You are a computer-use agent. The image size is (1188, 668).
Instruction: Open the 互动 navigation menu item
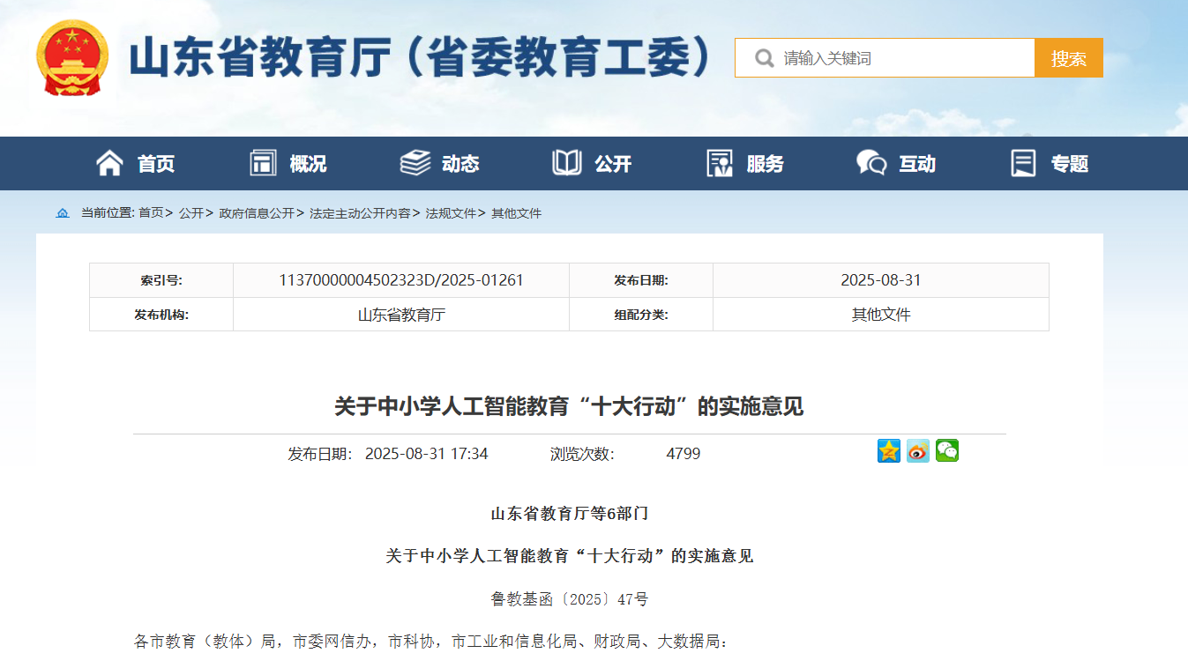[x=917, y=164]
